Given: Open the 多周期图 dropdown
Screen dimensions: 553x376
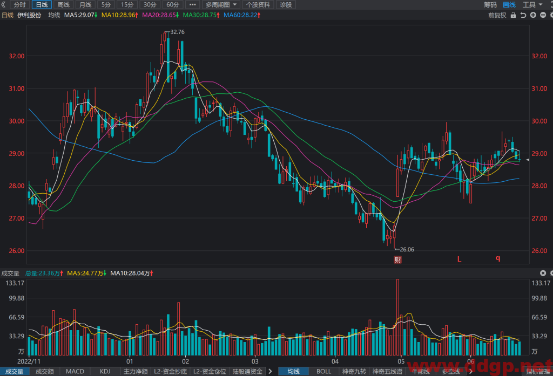Looking at the screenshot, I should tap(221, 4).
